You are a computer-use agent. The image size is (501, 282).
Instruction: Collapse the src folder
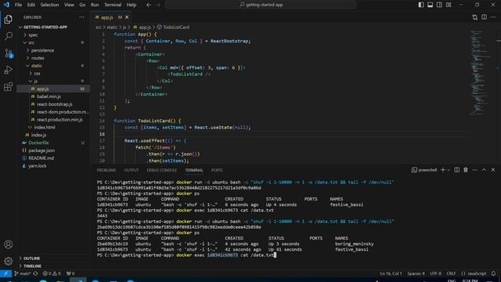[x=31, y=42]
